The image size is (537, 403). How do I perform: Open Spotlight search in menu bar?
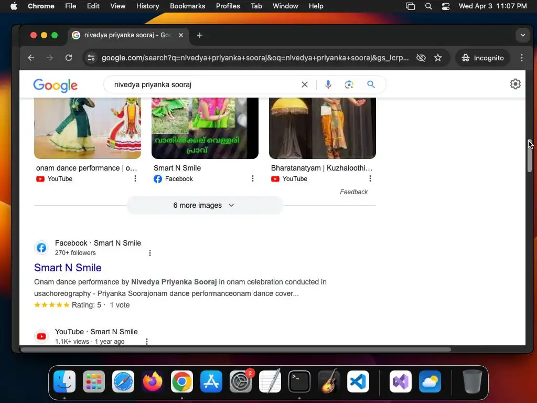pos(428,6)
